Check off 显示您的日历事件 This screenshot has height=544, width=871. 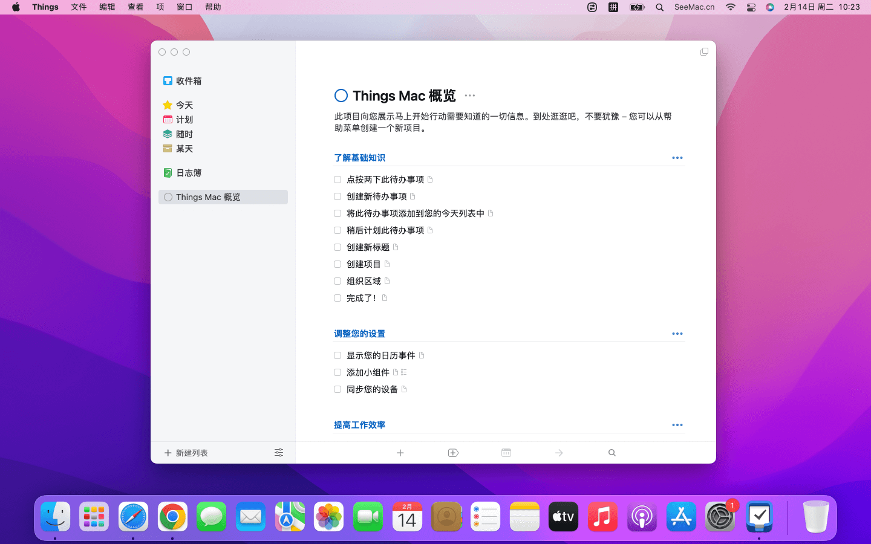pyautogui.click(x=338, y=355)
